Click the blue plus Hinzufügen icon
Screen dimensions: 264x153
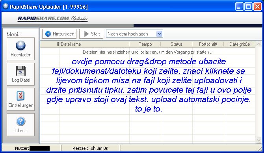(x=48, y=34)
